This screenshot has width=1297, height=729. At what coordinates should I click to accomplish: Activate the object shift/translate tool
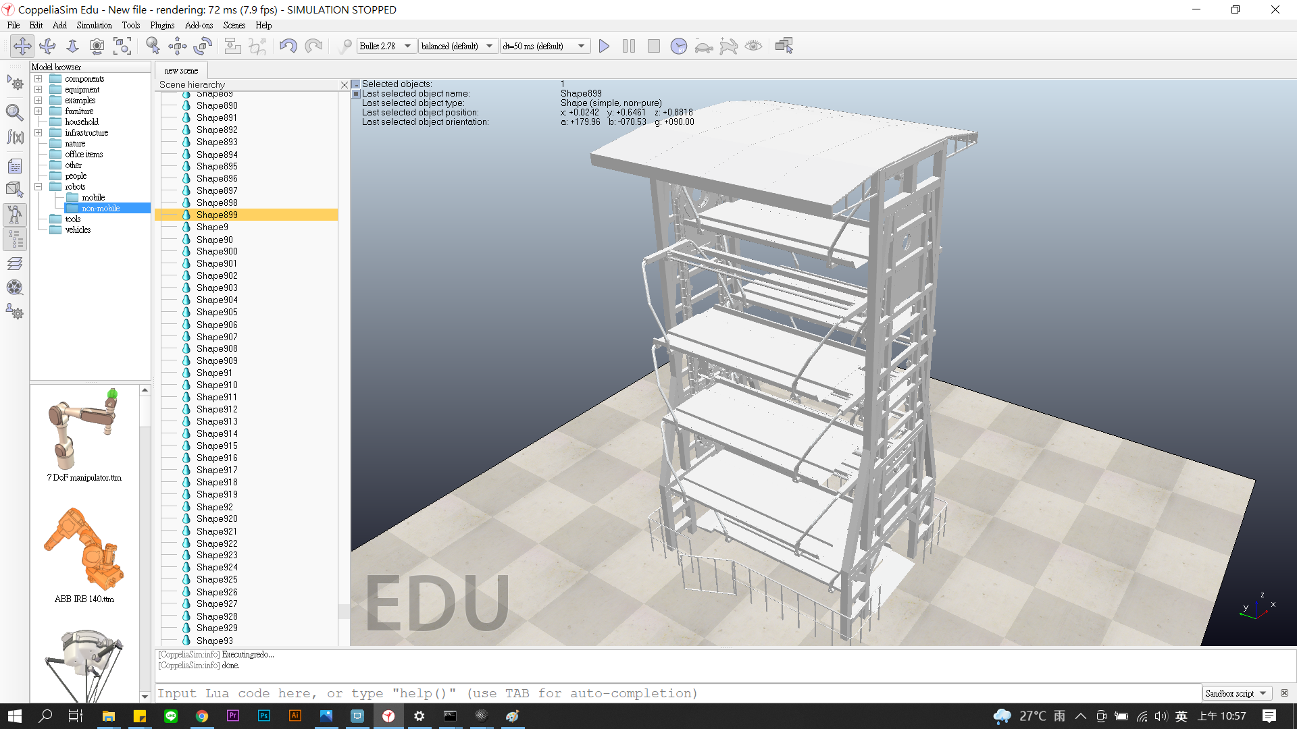pyautogui.click(x=178, y=46)
